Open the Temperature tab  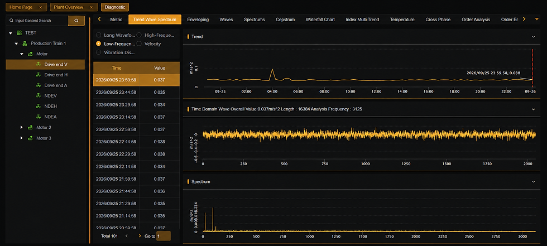tap(402, 20)
